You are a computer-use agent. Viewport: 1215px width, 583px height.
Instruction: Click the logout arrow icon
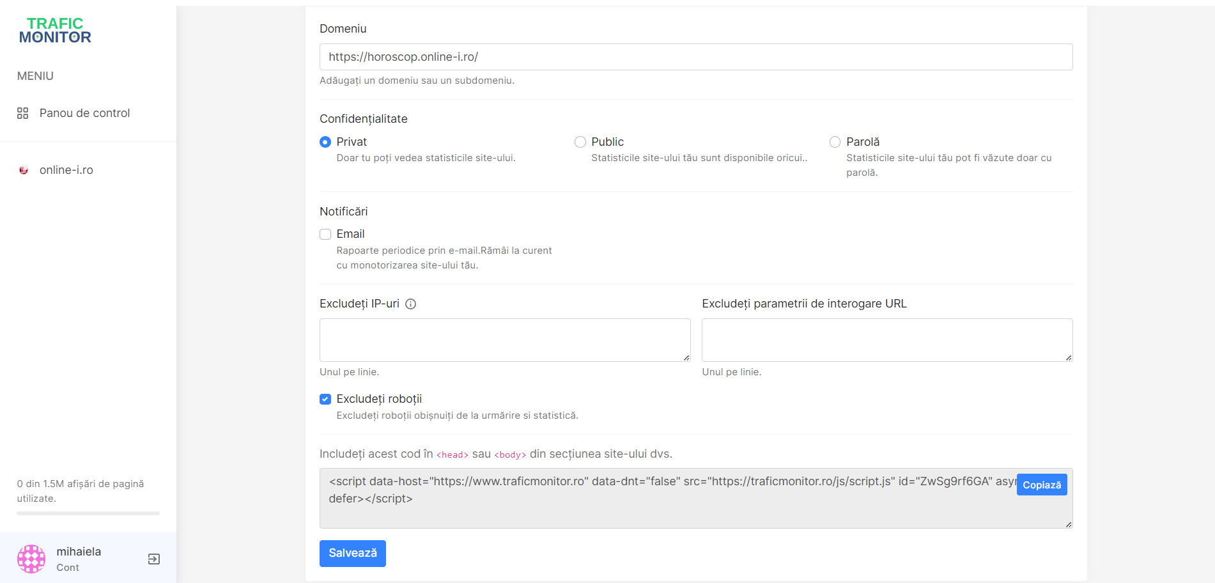pyautogui.click(x=154, y=559)
